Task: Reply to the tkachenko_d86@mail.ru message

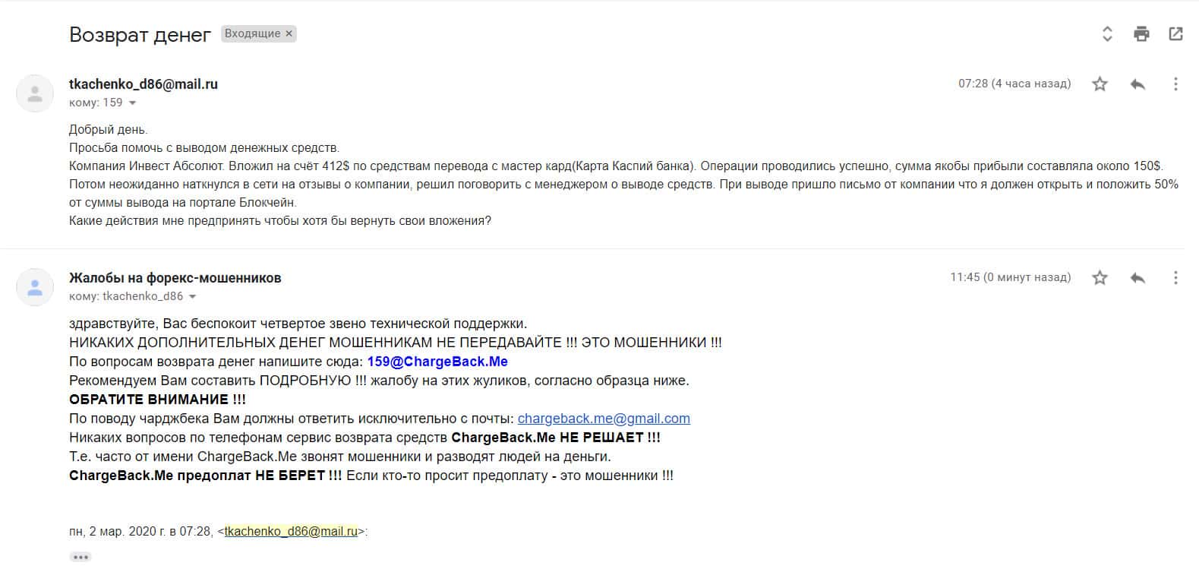Action: click(1137, 84)
